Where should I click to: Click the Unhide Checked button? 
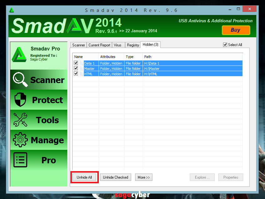coord(115,177)
